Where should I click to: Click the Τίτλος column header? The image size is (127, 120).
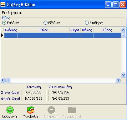44,30
